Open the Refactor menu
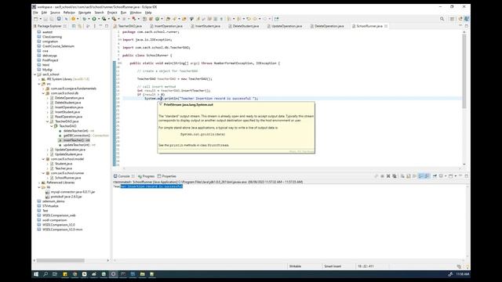Screen dimensions: 502x282 tap(69, 13)
